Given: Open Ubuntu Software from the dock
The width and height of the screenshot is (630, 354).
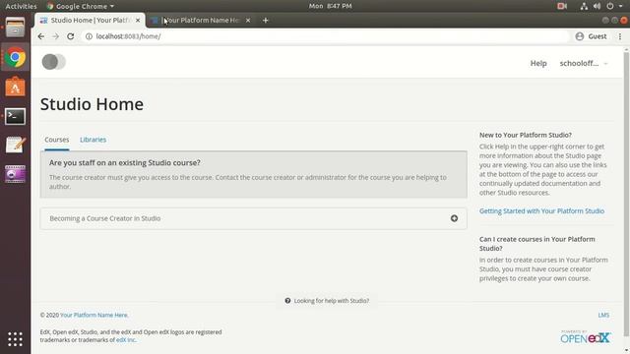Looking at the screenshot, I should click(x=16, y=87).
